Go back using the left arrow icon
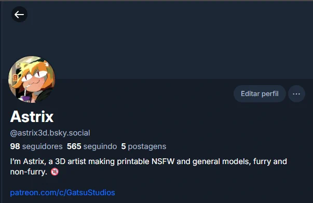 19,15
